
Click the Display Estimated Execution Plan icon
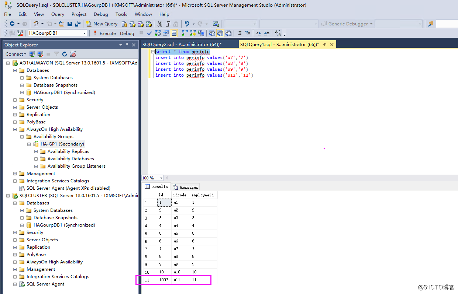(158, 33)
